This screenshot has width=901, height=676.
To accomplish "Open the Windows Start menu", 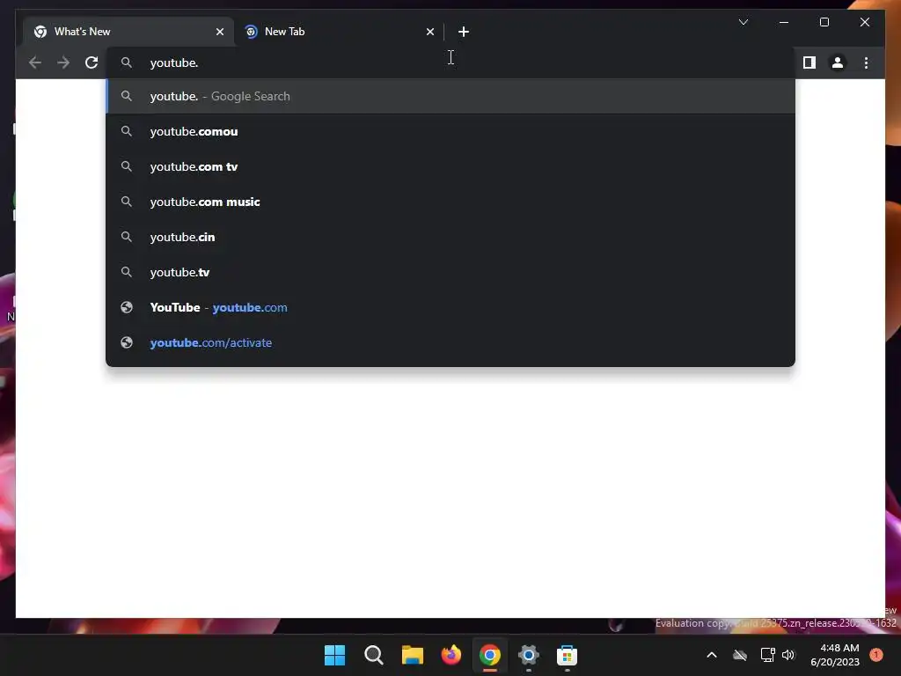I will 334,655.
